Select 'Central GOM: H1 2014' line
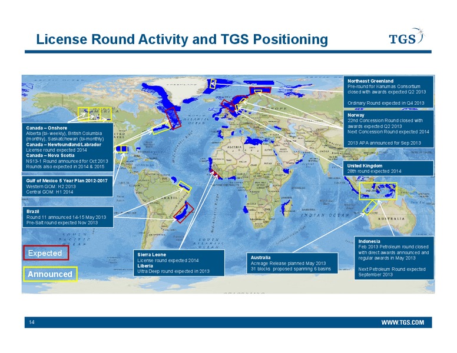This screenshot has height=353, width=457. click(49, 192)
